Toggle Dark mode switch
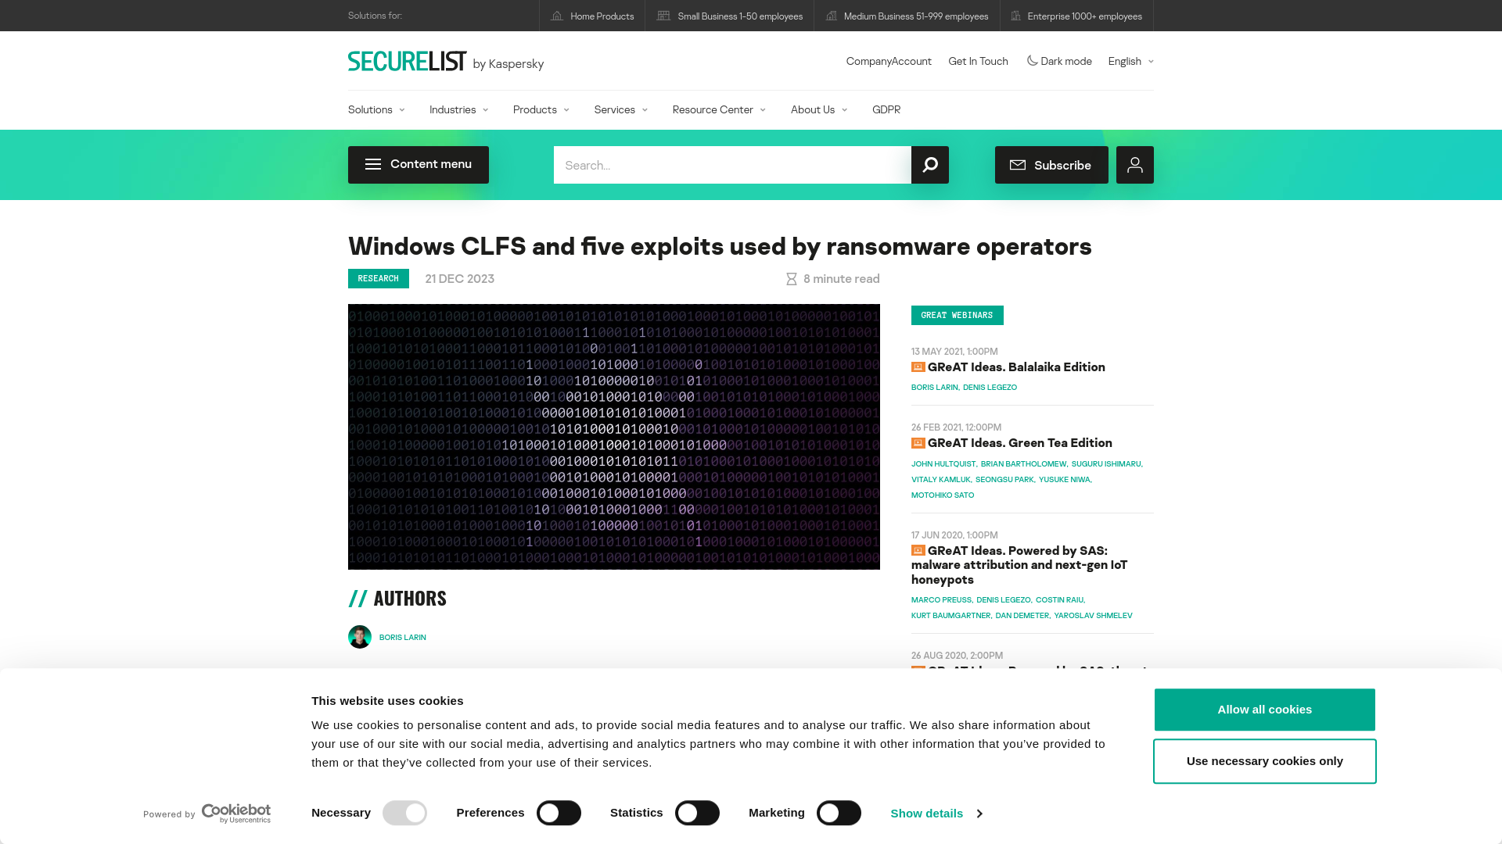1502x844 pixels. (1059, 61)
